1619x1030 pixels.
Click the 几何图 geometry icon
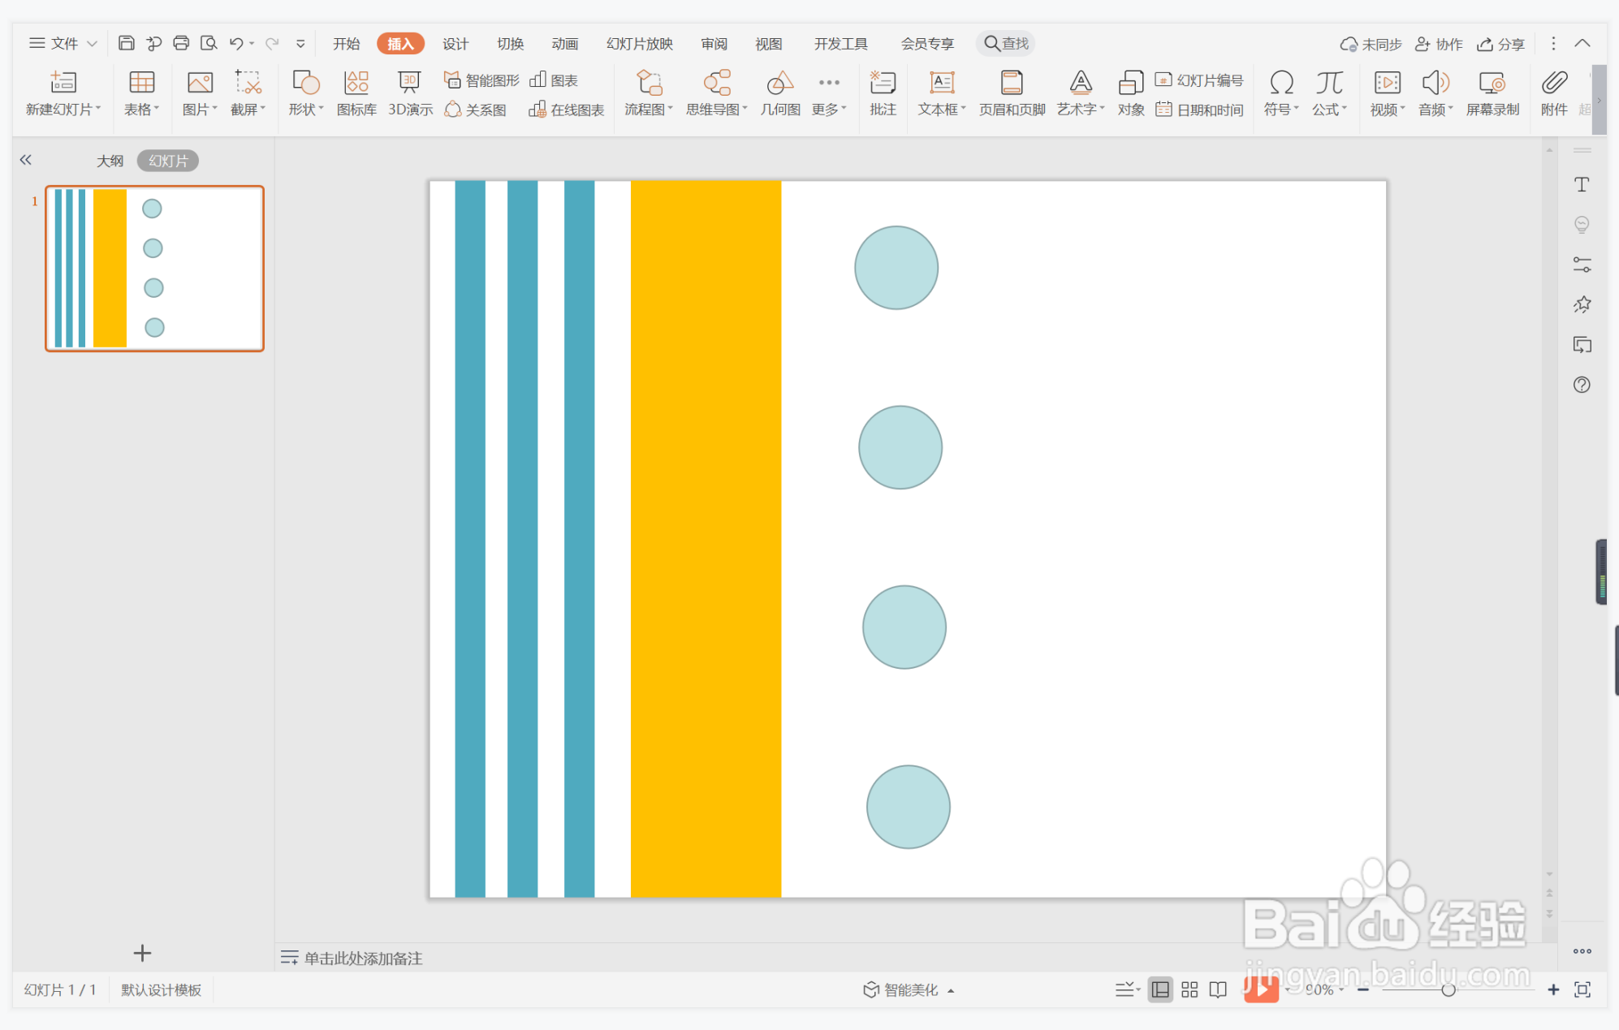tap(779, 93)
